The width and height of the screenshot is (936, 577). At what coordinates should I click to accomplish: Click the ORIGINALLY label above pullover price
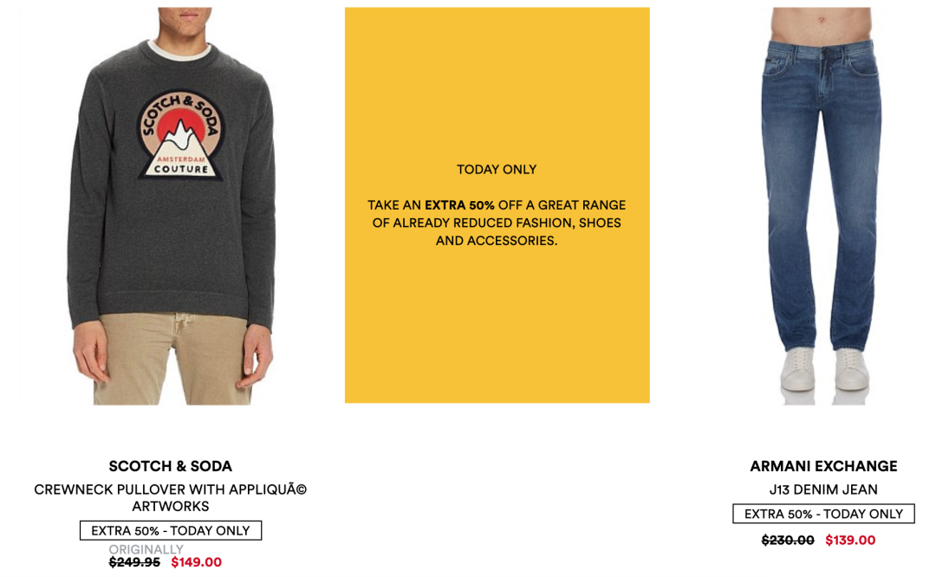146,549
